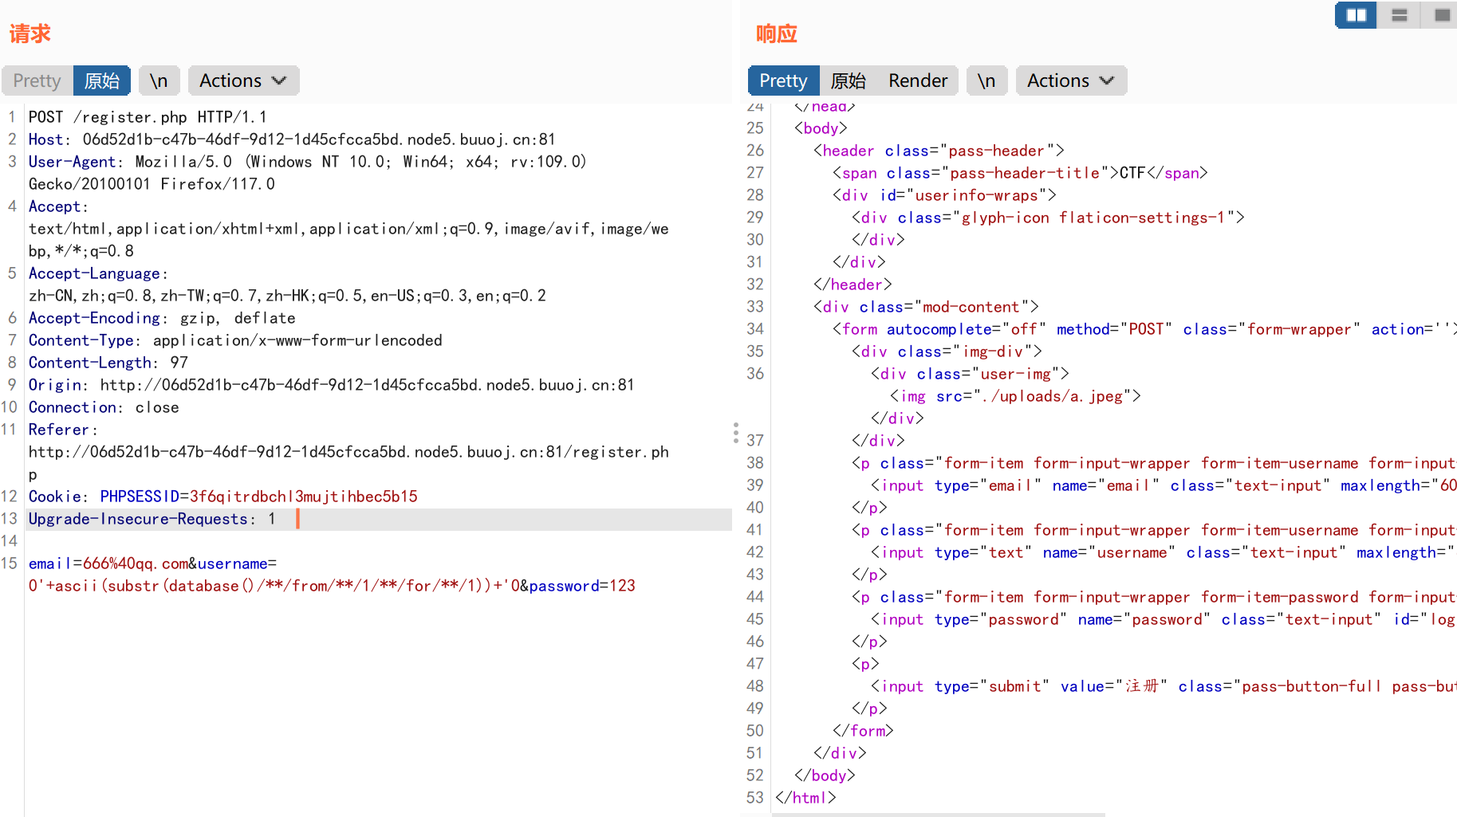Screen dimensions: 1457x817
Task: Click the pass-header-title span line
Action: 1020,173
